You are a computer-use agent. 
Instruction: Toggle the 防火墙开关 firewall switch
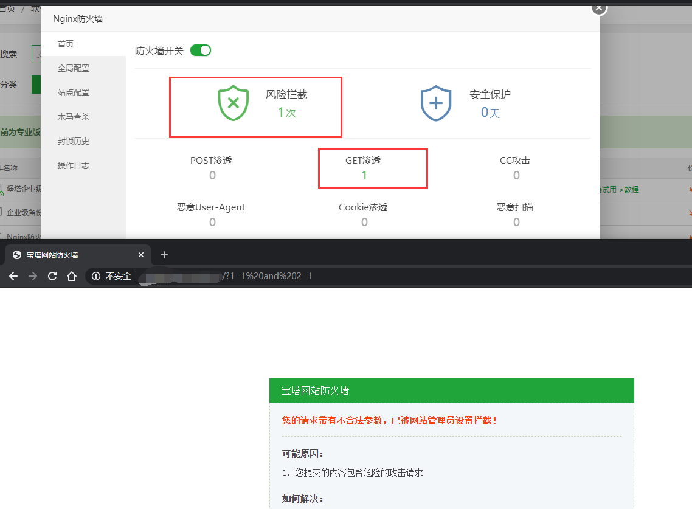[200, 50]
